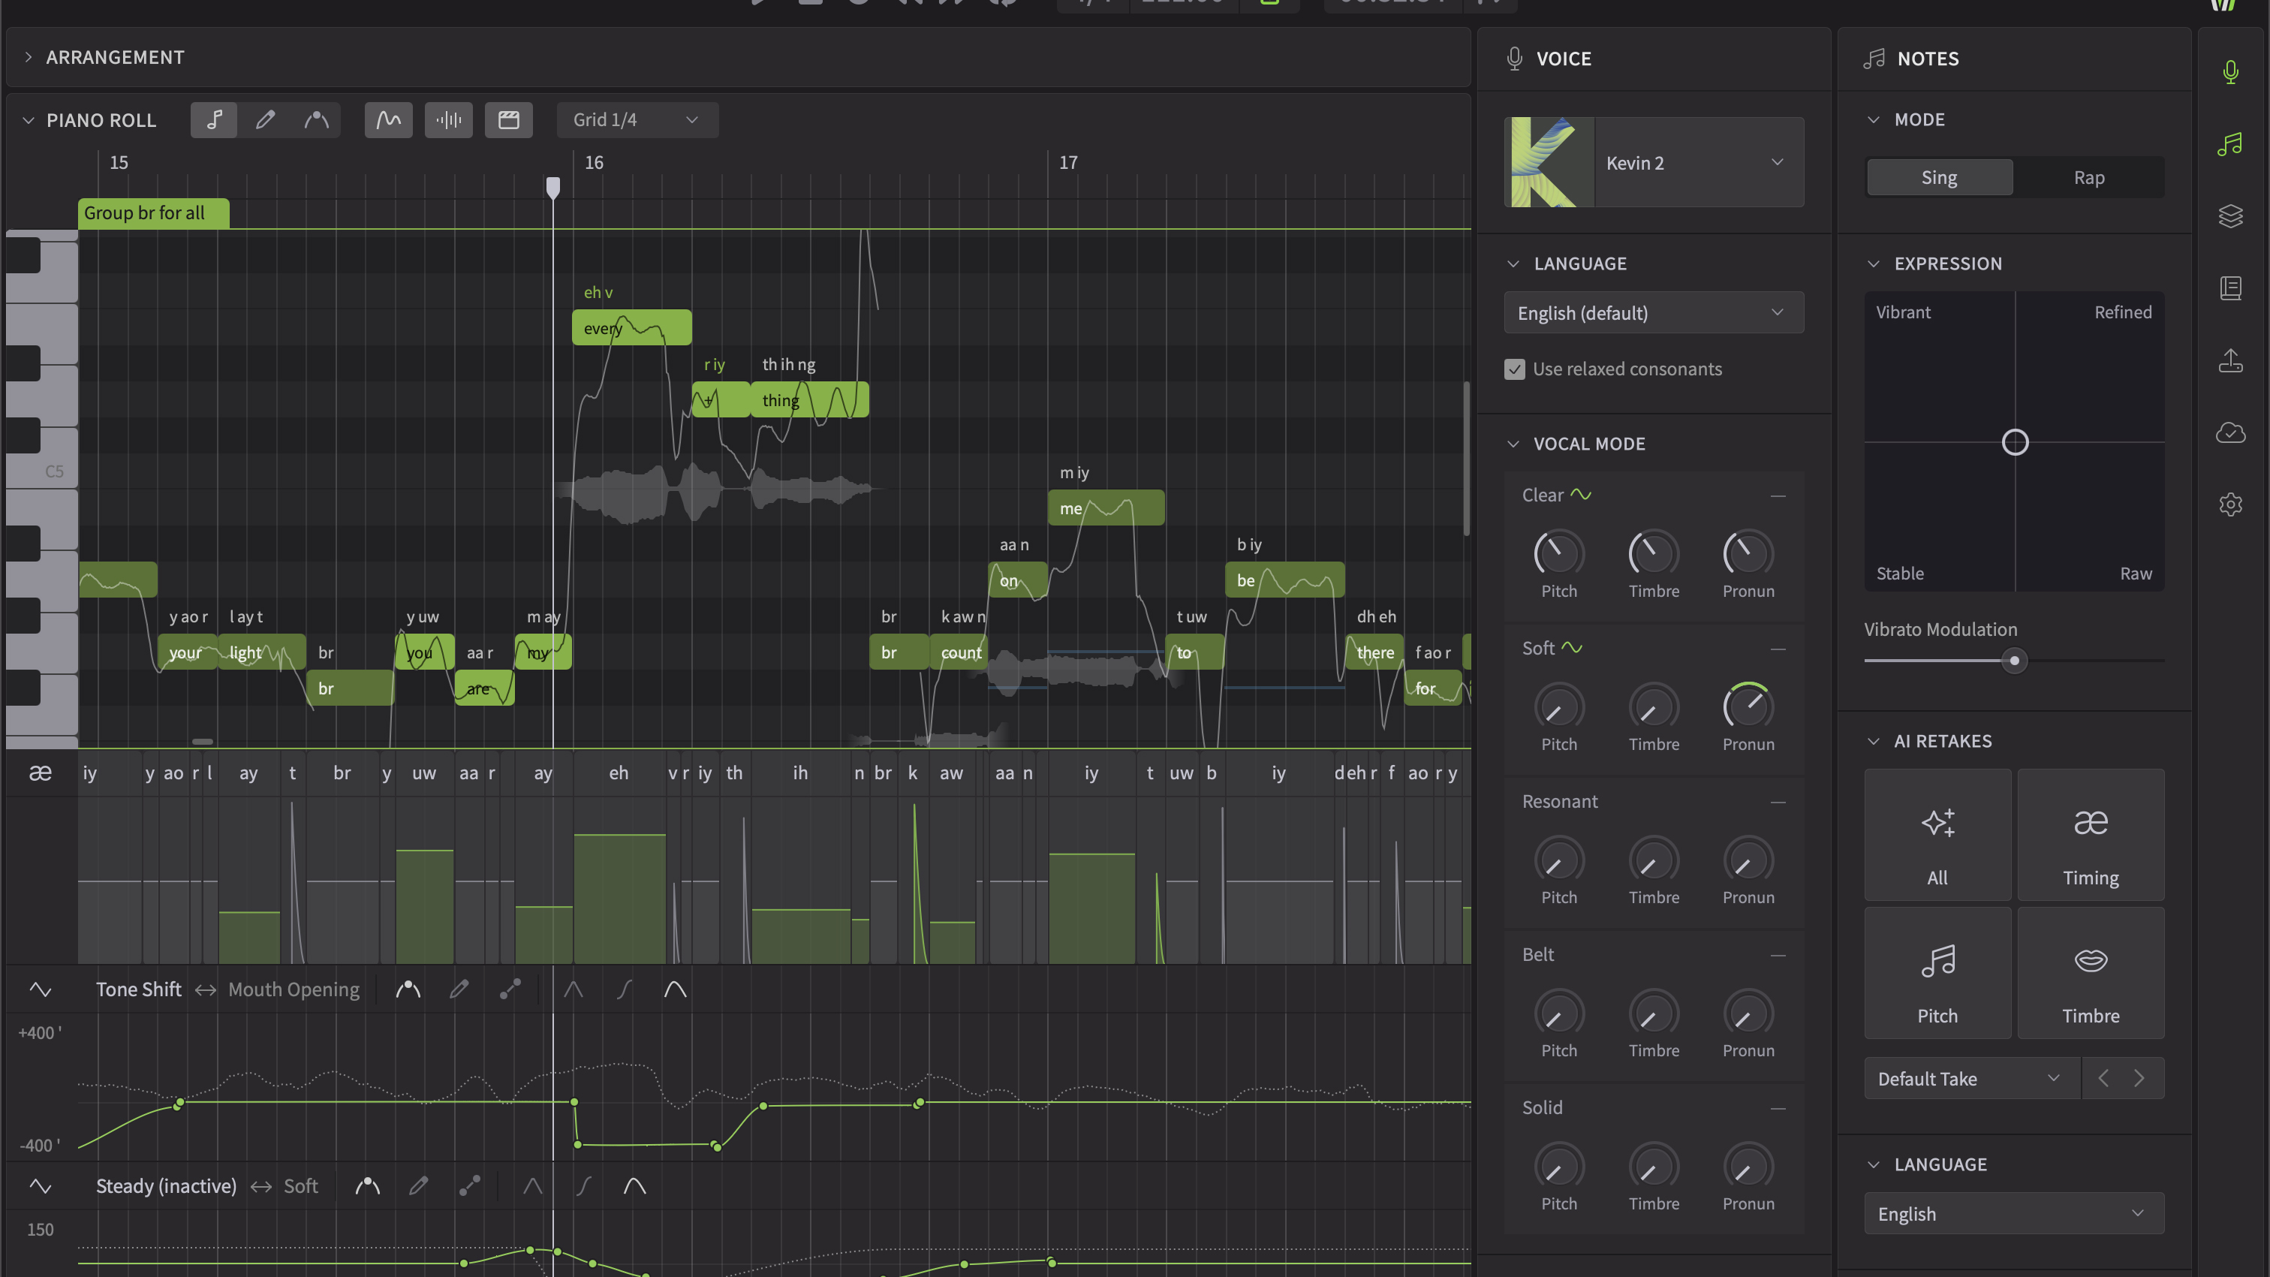2270x1277 pixels.
Task: Click the Timbre AI retake lips icon
Action: coord(2091,973)
